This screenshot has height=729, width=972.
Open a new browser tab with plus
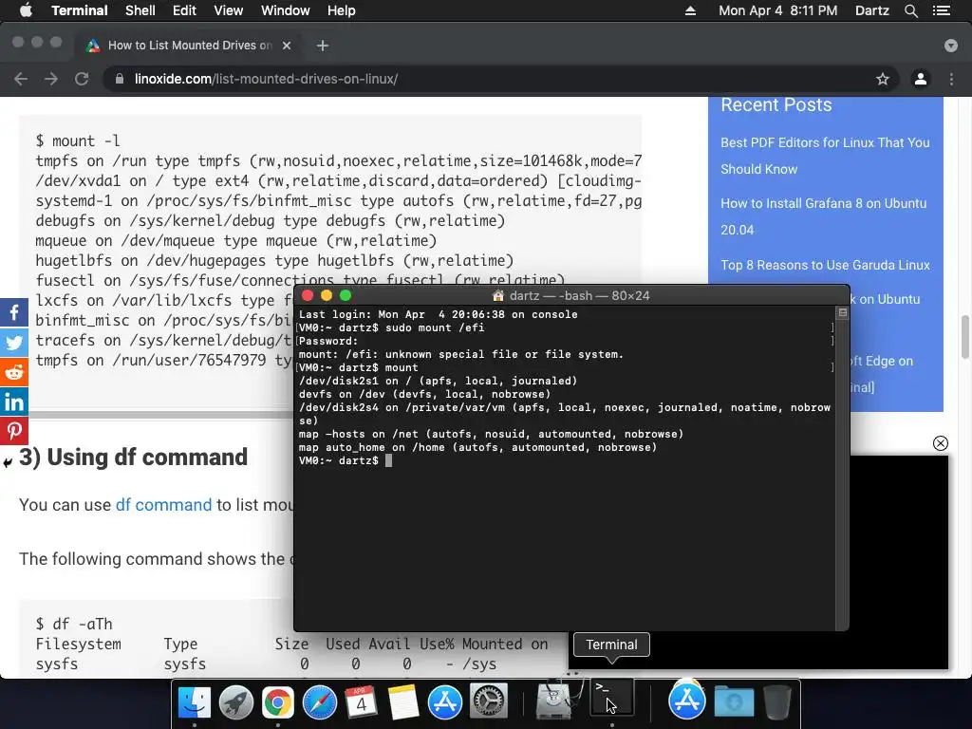pyautogui.click(x=323, y=46)
